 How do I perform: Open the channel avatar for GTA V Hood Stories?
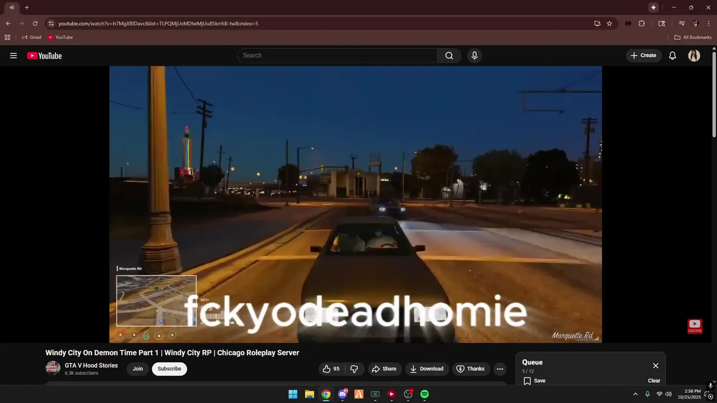click(53, 368)
